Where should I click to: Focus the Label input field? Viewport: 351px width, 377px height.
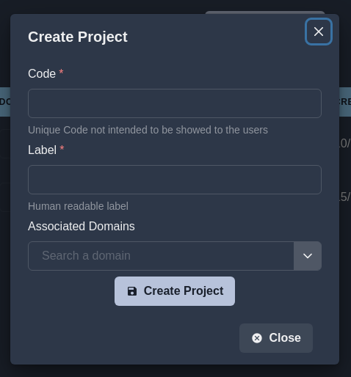(175, 180)
